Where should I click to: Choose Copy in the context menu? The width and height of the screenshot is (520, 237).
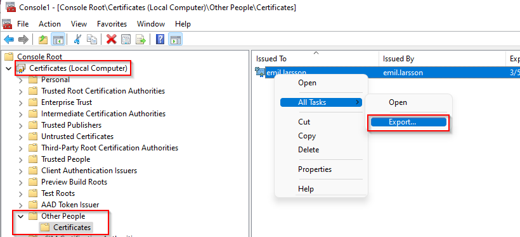[321, 136]
